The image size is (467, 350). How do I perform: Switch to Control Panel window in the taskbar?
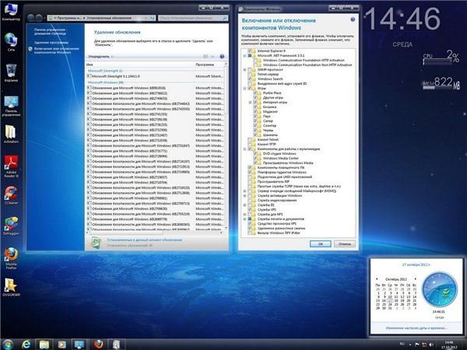(79, 345)
